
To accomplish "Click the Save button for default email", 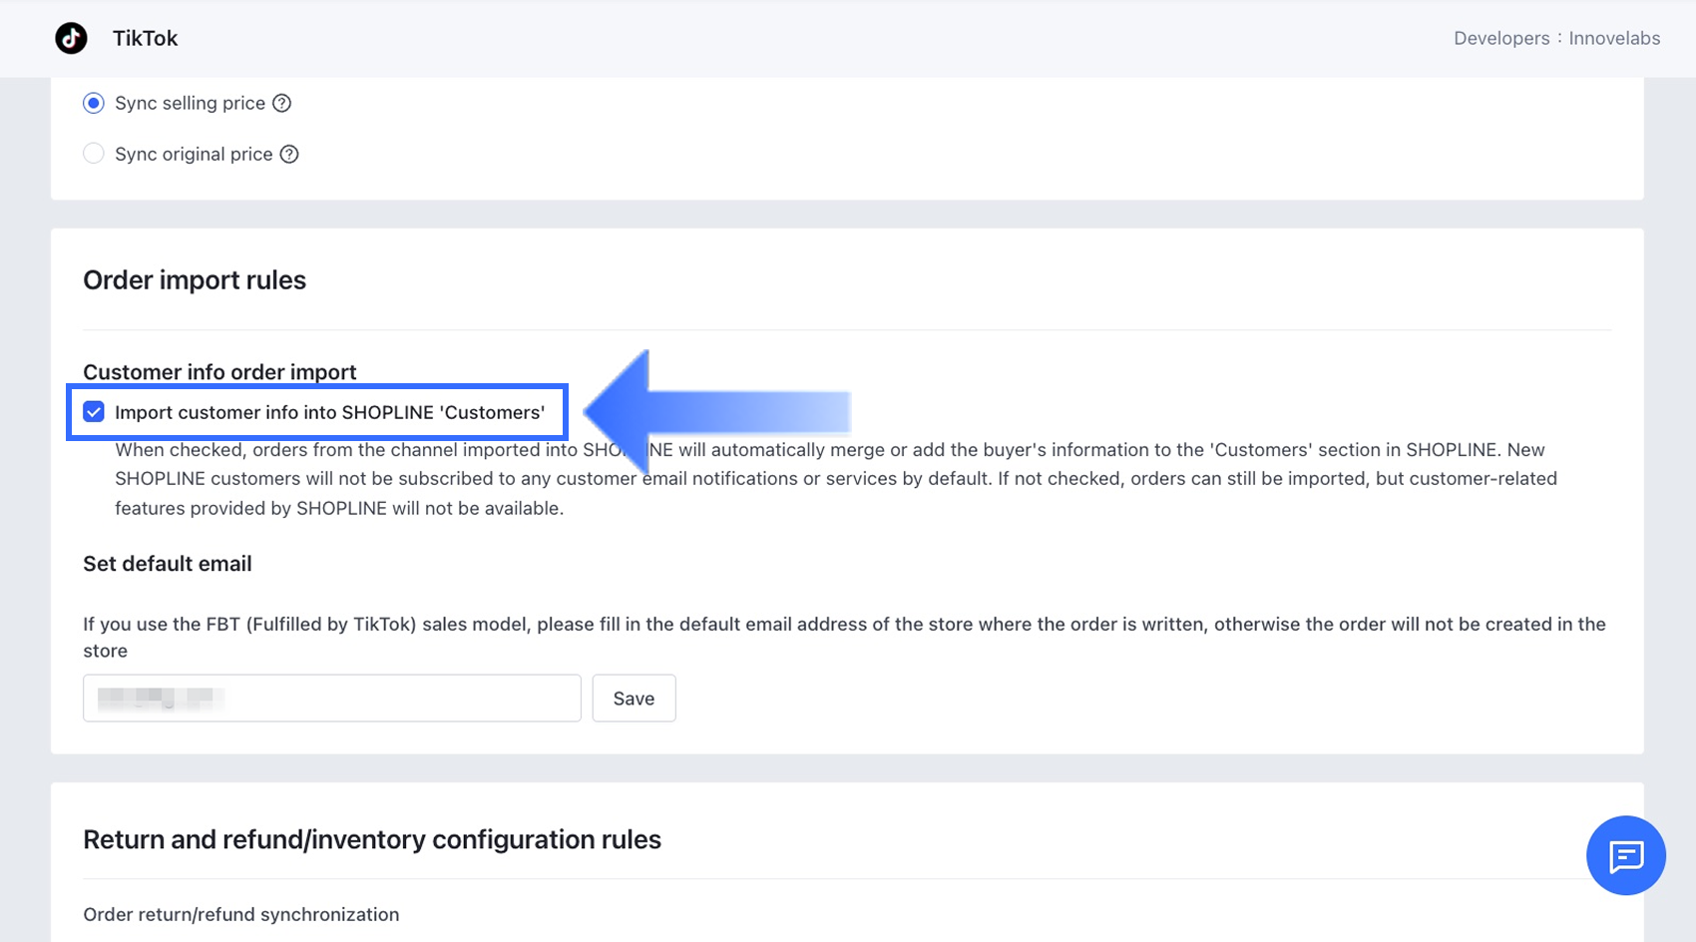I will pyautogui.click(x=634, y=699).
